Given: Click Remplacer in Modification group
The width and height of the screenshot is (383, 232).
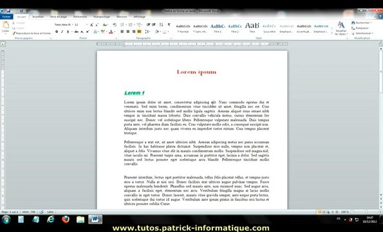Looking at the screenshot, I should (x=360, y=28).
